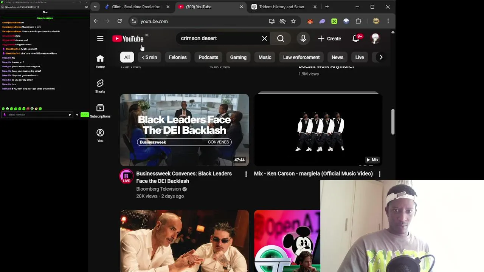
Task: Open emoji picker in chat message box
Action: pyautogui.click(x=70, y=114)
